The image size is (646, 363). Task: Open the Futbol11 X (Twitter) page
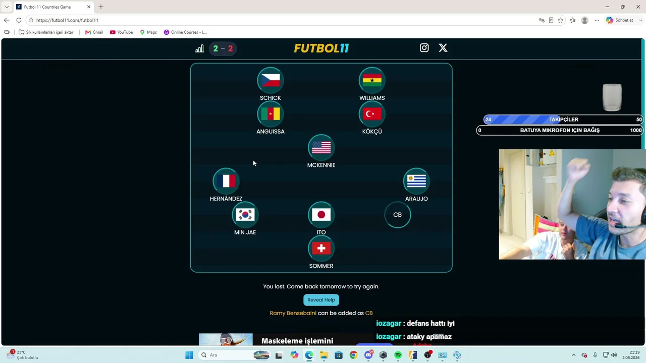443,48
